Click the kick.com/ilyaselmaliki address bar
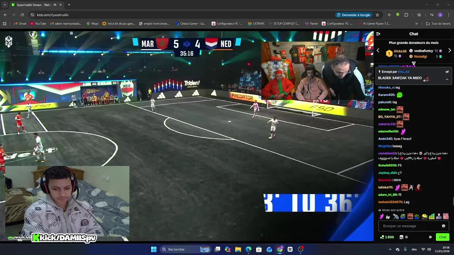The height and width of the screenshot is (255, 454). coord(52,15)
